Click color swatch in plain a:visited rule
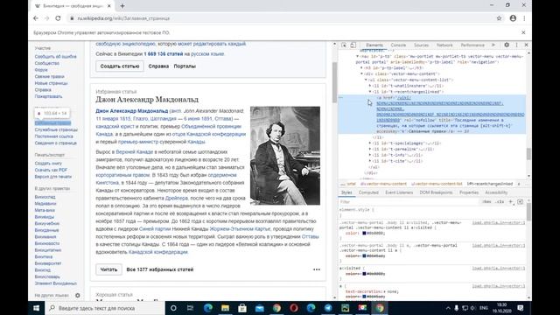 click(364, 274)
